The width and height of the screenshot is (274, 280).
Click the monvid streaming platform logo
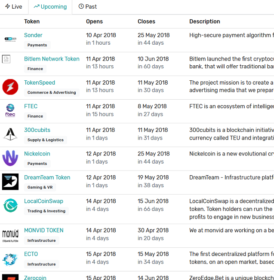10,236
